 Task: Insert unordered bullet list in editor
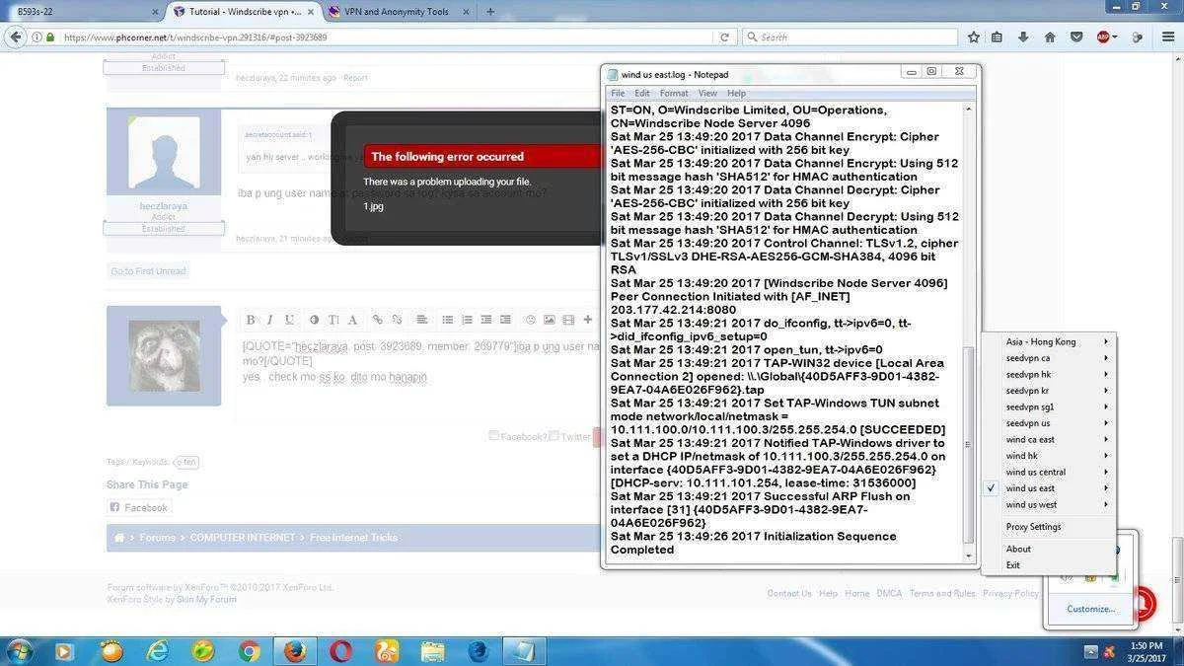click(x=447, y=320)
